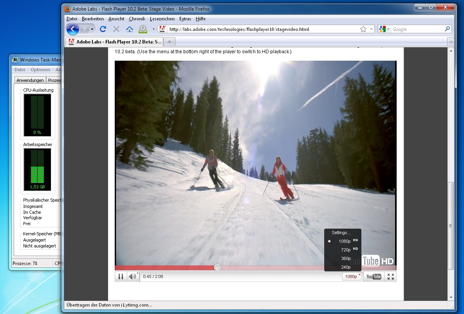The height and width of the screenshot is (314, 464).
Task: Mute the video volume speaker icon
Action: coord(132,276)
